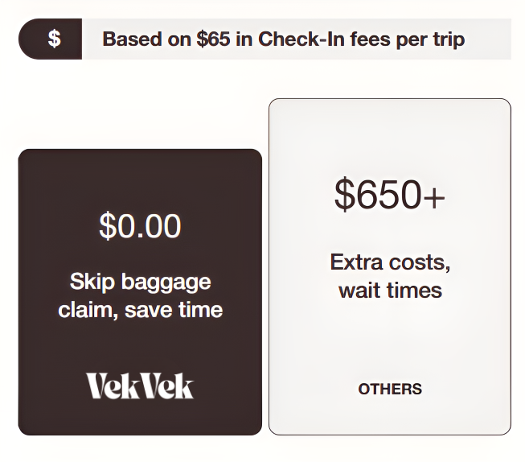Click the $0.00 price text
This screenshot has width=525, height=462.
(x=140, y=226)
